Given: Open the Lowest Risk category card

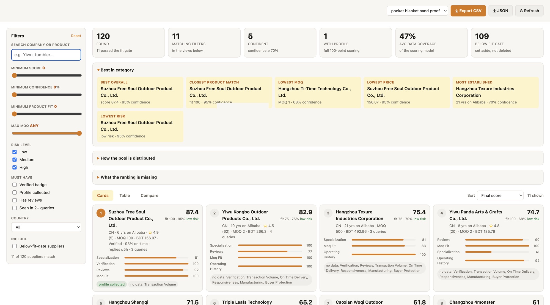Looking at the screenshot, I should click(x=140, y=126).
